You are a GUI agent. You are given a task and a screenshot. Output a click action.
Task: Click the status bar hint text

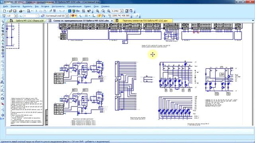55,141
